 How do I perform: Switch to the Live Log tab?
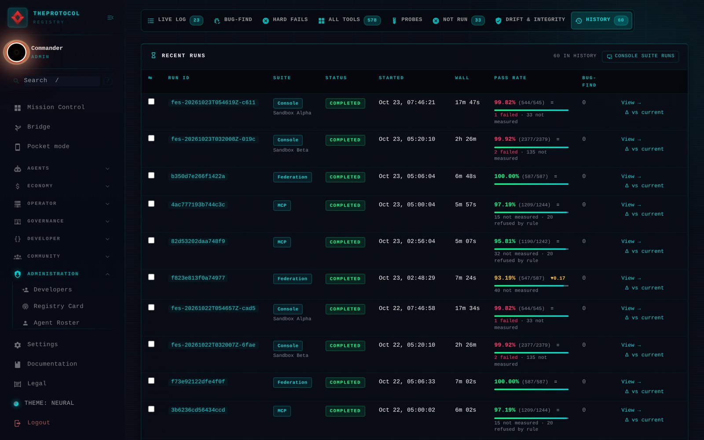[175, 20]
